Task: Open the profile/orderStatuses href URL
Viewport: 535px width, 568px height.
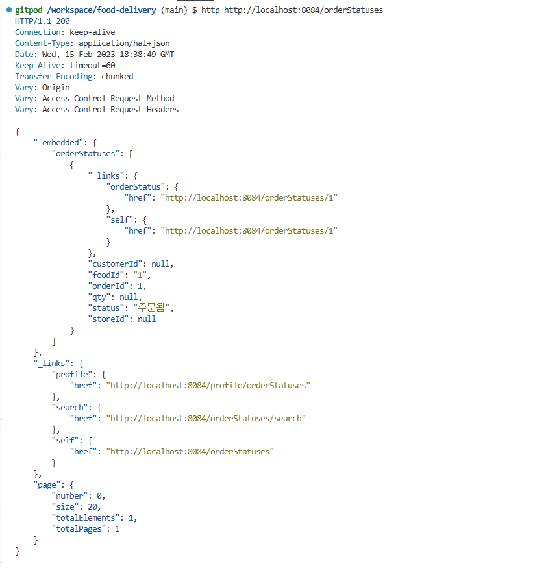Action: pos(208,386)
